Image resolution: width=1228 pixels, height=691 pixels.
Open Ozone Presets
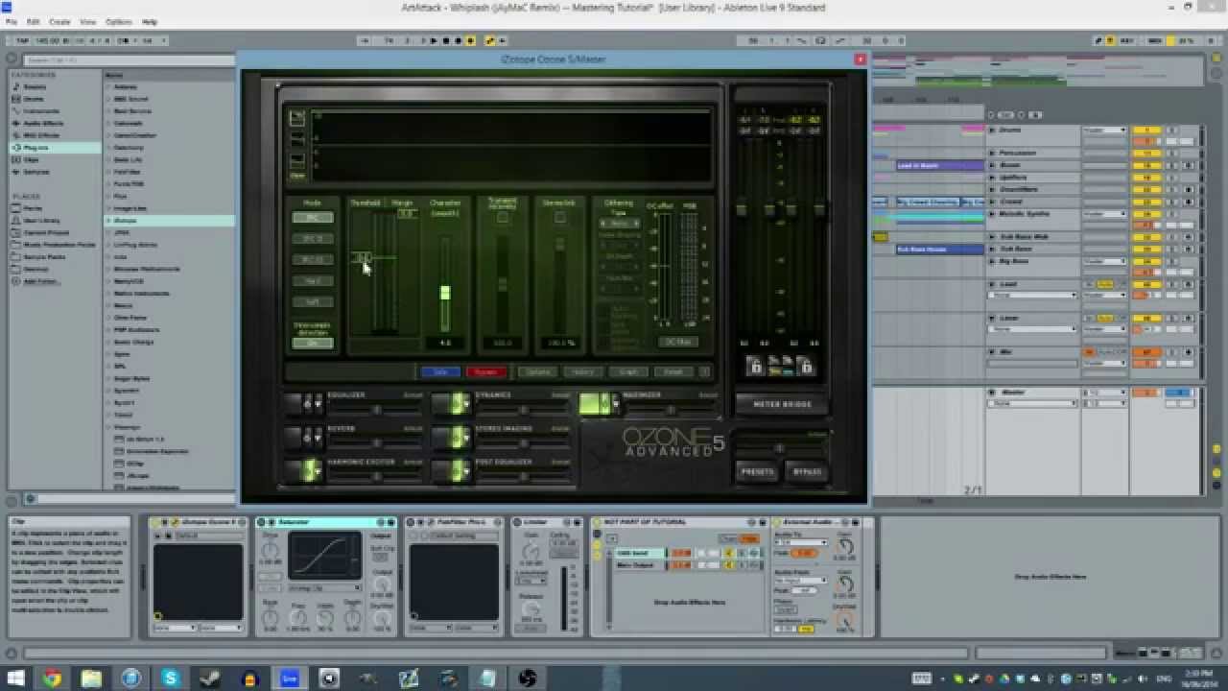[757, 472]
